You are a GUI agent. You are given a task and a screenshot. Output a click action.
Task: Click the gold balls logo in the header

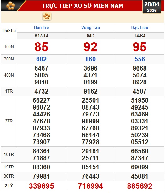pos(11,6)
